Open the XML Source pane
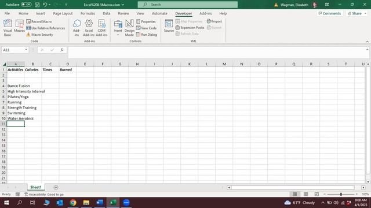The image size is (371, 208). click(169, 26)
